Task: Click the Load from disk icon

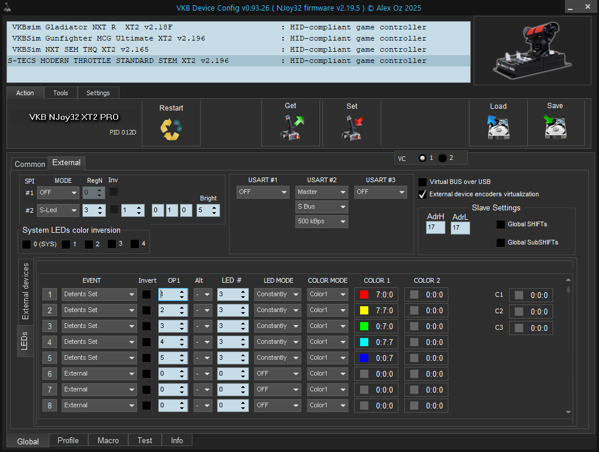Action: (498, 128)
